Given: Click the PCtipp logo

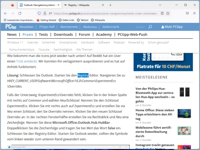Looking at the screenshot, I should click(11, 27).
